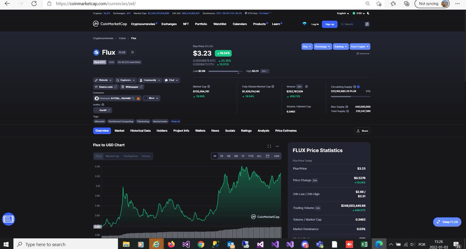The image size is (466, 249).
Task: Click the Swap FLUX button
Action: 447,222
